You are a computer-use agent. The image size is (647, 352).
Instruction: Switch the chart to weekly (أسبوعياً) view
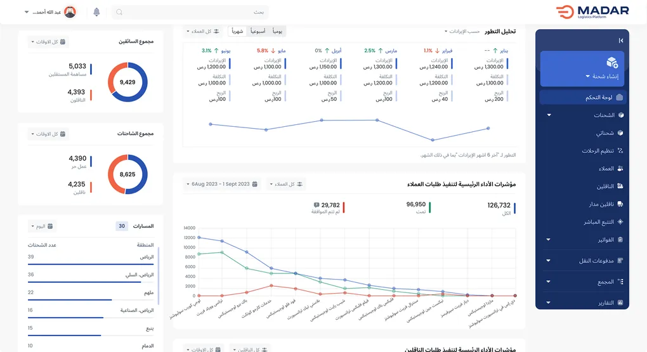pos(258,31)
